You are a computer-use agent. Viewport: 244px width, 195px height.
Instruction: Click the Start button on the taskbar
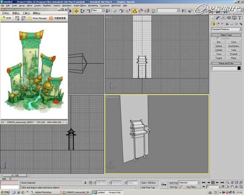coord(5,192)
